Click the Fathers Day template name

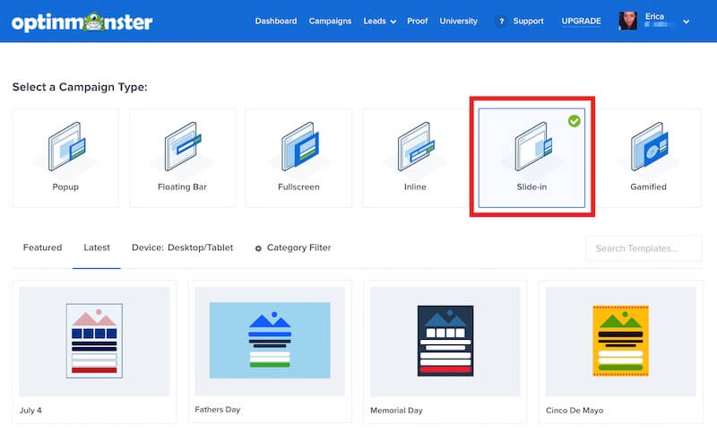tap(218, 409)
